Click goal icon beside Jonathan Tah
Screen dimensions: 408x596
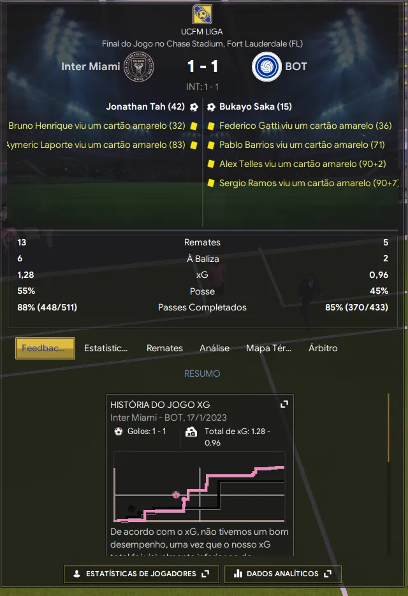pyautogui.click(x=194, y=107)
